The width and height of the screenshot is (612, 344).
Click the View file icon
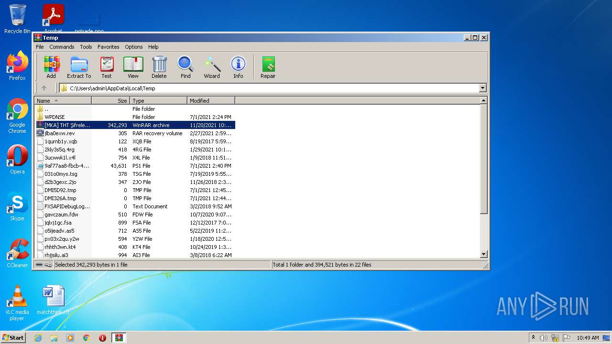(133, 67)
